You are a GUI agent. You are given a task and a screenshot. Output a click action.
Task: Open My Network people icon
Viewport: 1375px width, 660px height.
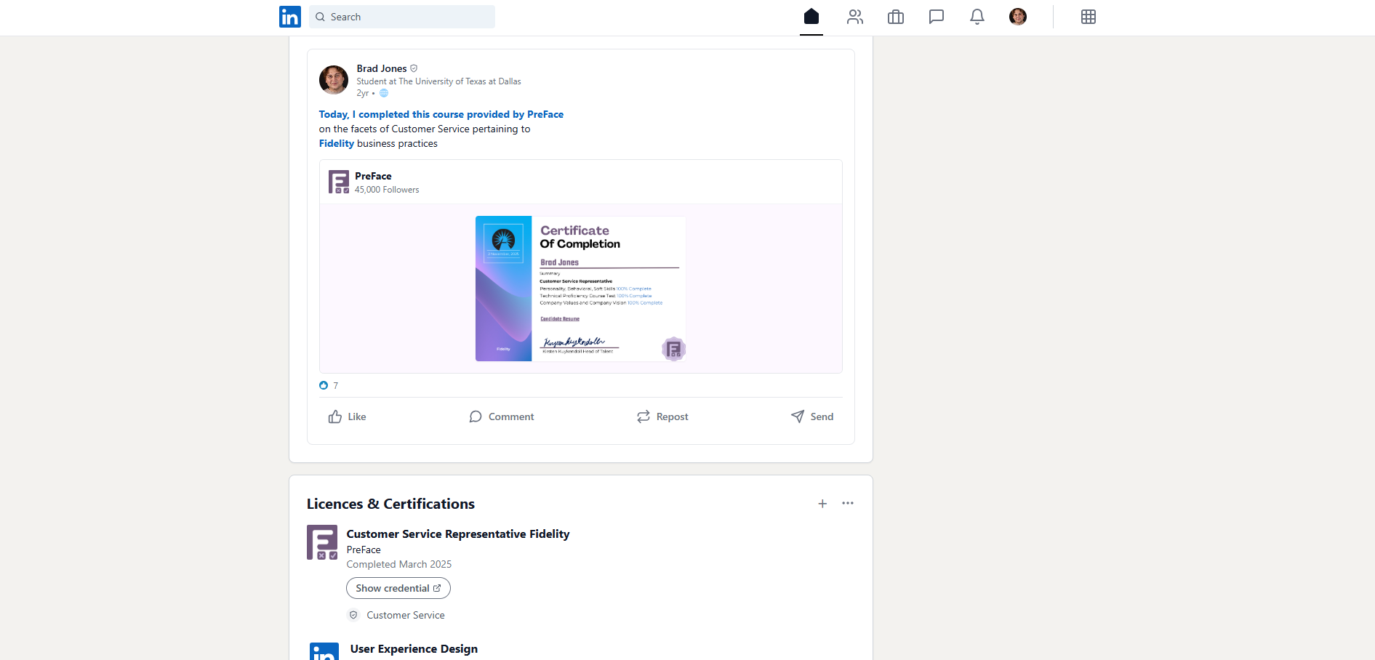[x=855, y=17]
